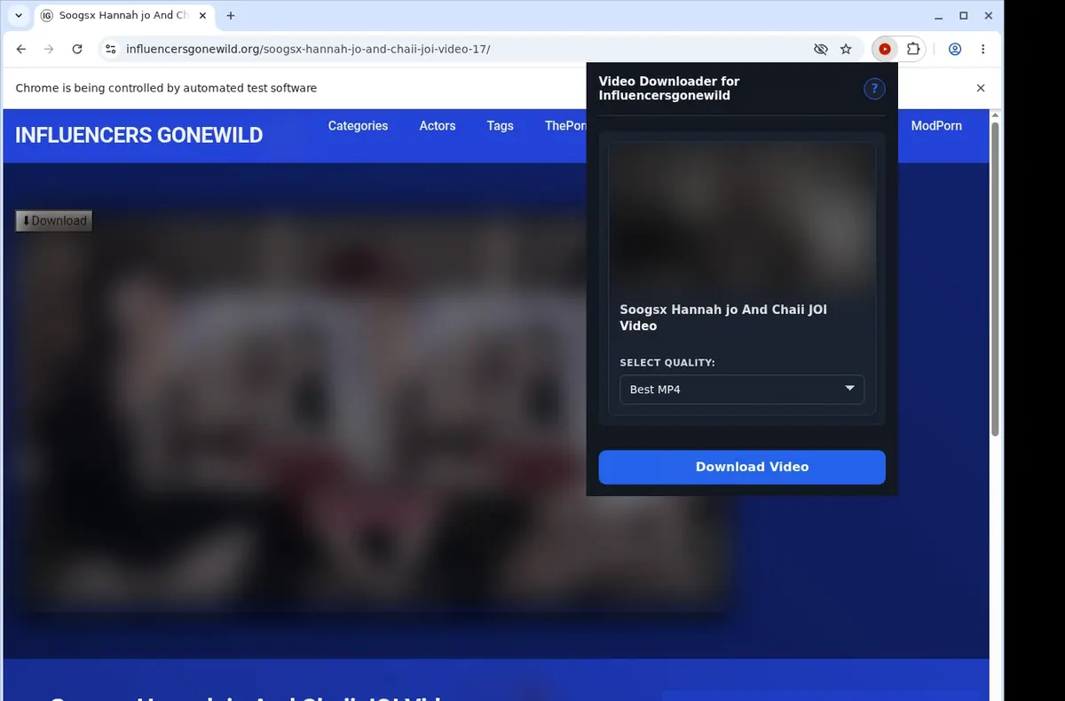
Task: Open the Chrome profile icon
Action: click(955, 50)
